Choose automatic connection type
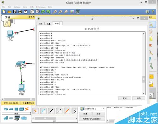This screenshot has height=124, width=158. tap(35, 111)
